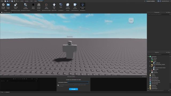The image size is (171, 96).
Task: Select ReplicatedStorage in Explorer
Action: (x=156, y=81)
